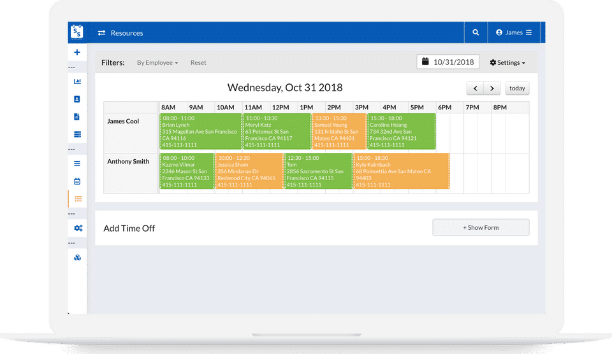Image resolution: width=612 pixels, height=354 pixels.
Task: Open the hamburger menu next to James
Action: [528, 32]
